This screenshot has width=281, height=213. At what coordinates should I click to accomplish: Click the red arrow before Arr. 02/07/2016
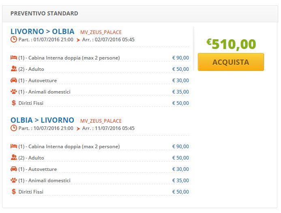click(78, 40)
